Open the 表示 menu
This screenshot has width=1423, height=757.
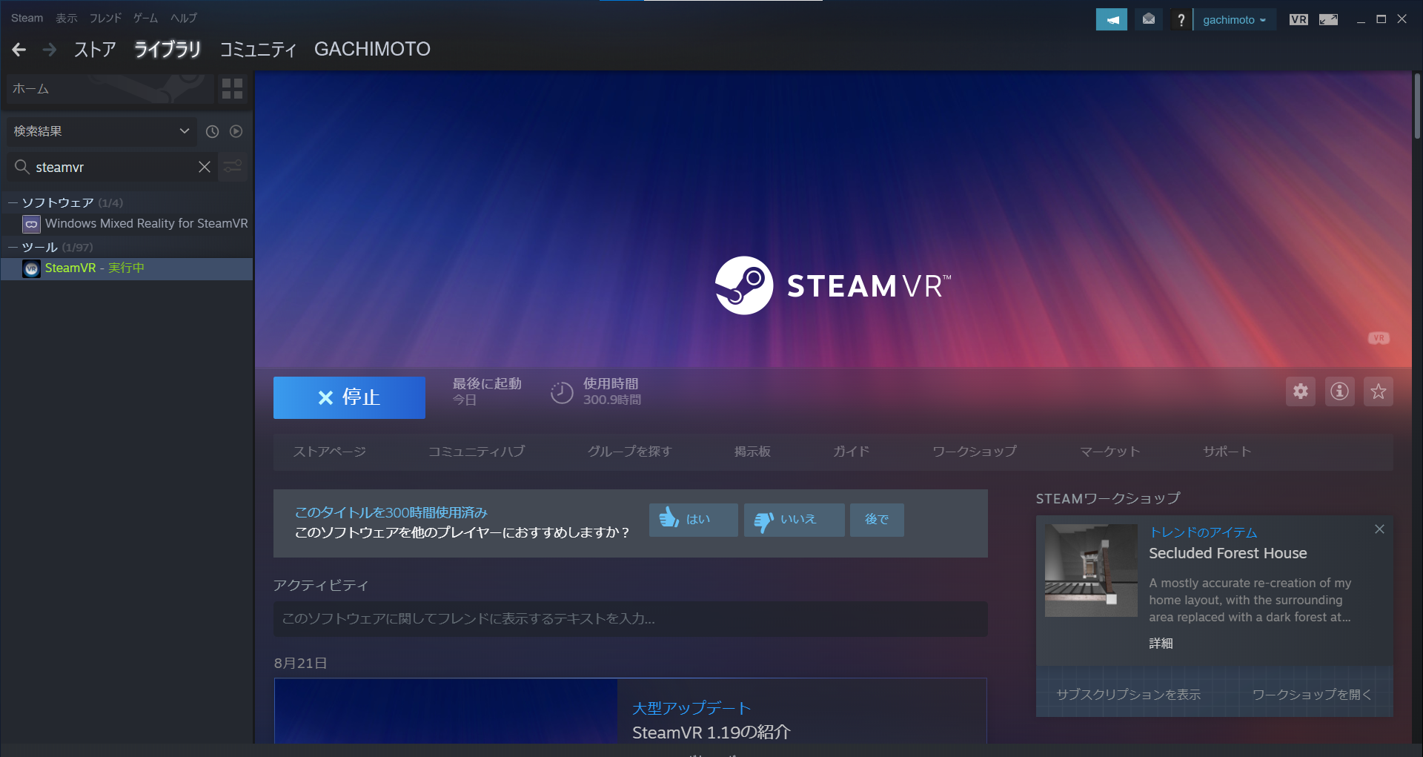tap(66, 18)
